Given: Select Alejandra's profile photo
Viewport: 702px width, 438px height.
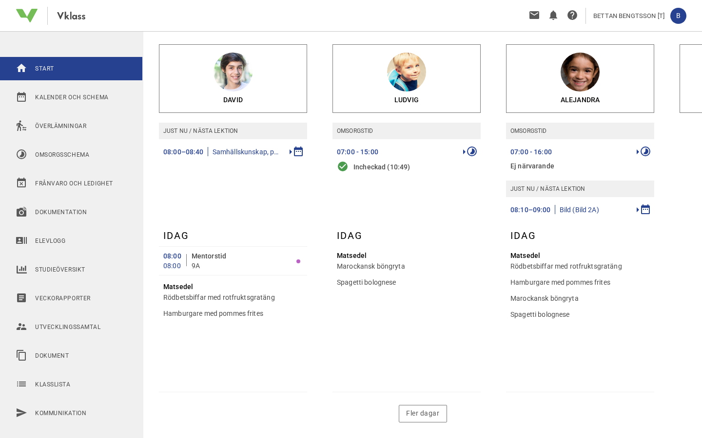Looking at the screenshot, I should 580,72.
